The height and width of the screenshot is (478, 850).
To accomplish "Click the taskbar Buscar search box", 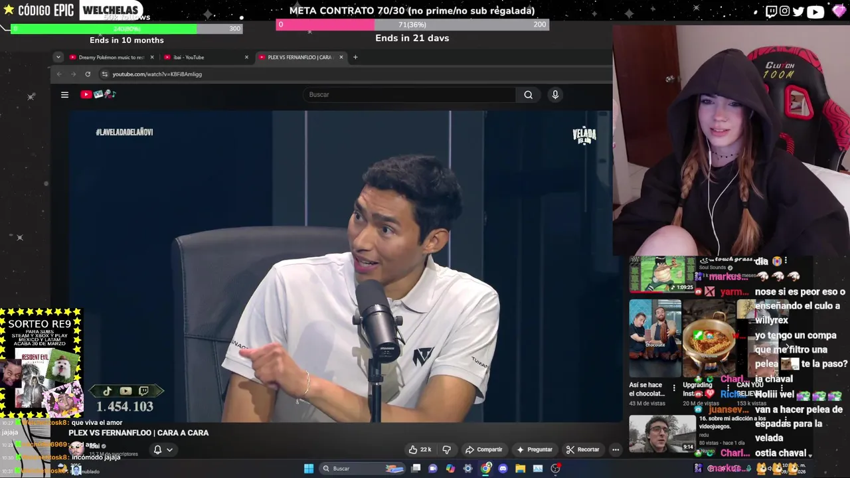I will (362, 468).
